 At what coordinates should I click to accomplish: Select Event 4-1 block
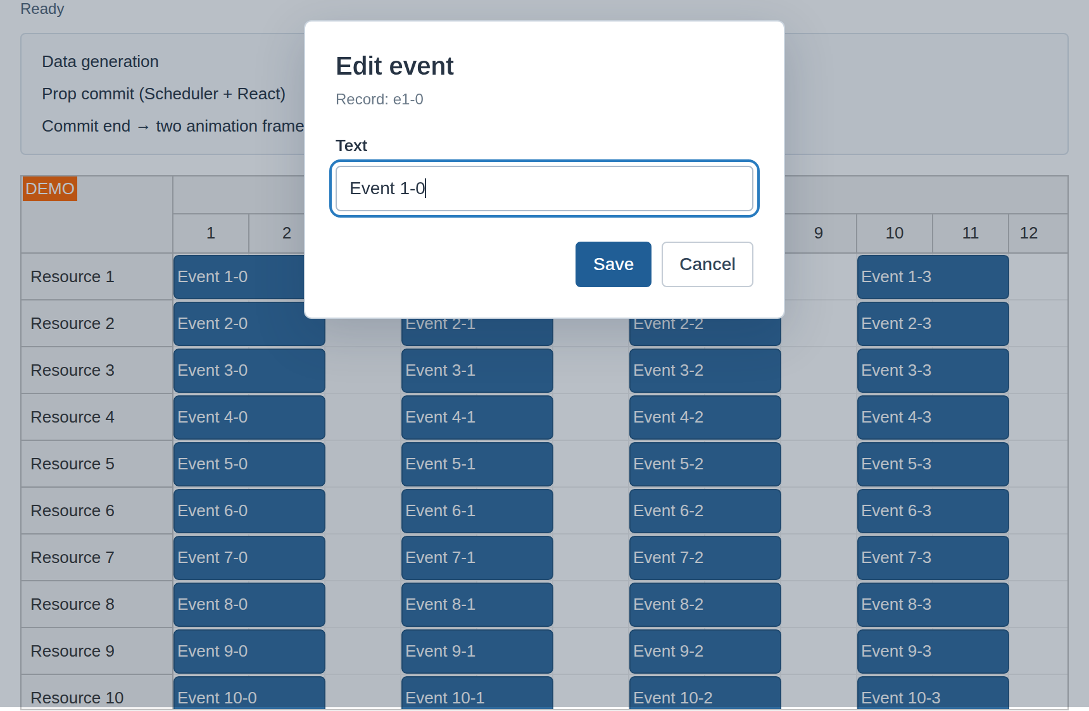point(477,417)
